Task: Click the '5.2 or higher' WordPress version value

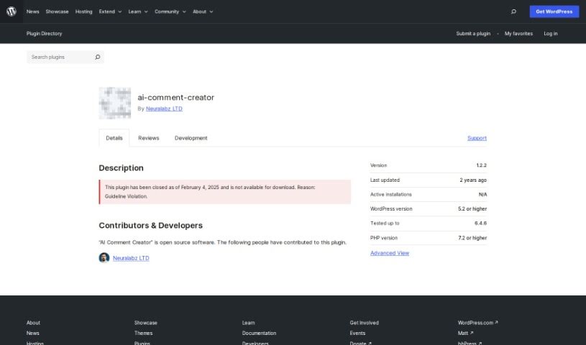Action: tap(472, 209)
